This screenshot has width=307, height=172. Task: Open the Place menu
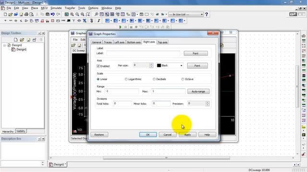[35, 8]
